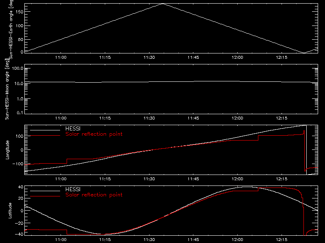Click 12:15 tick under Earth angle plot
This screenshot has width=325, height=243.
(x=282, y=57)
